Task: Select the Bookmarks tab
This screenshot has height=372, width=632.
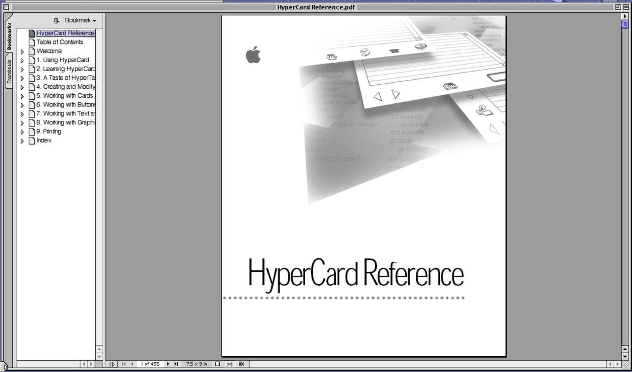Action: [x=9, y=37]
